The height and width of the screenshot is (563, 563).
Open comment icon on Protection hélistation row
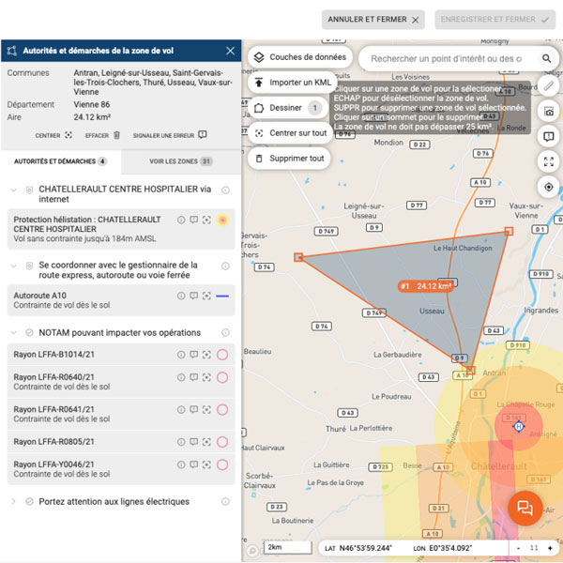coord(194,220)
